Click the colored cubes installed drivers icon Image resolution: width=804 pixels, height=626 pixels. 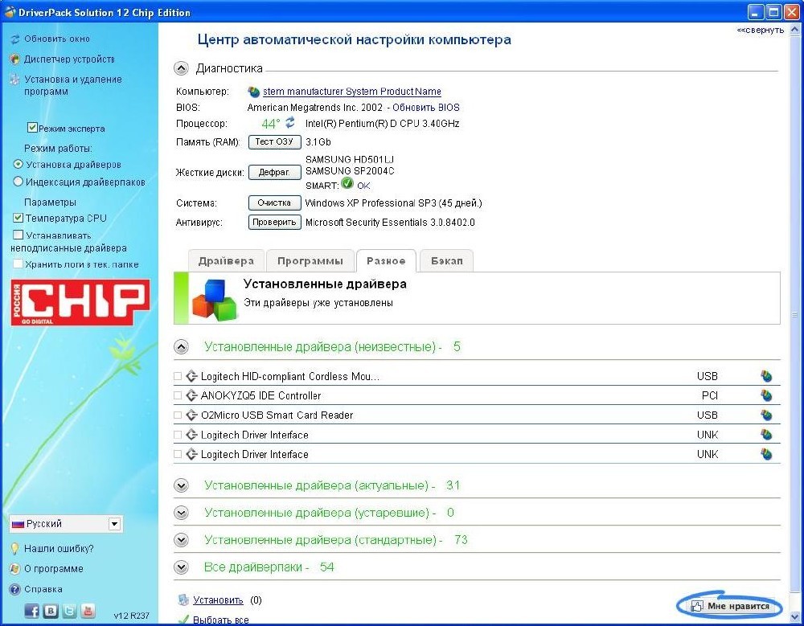(x=215, y=300)
